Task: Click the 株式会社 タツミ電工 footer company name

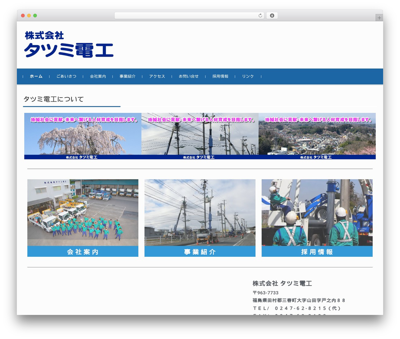Action: coord(282,283)
